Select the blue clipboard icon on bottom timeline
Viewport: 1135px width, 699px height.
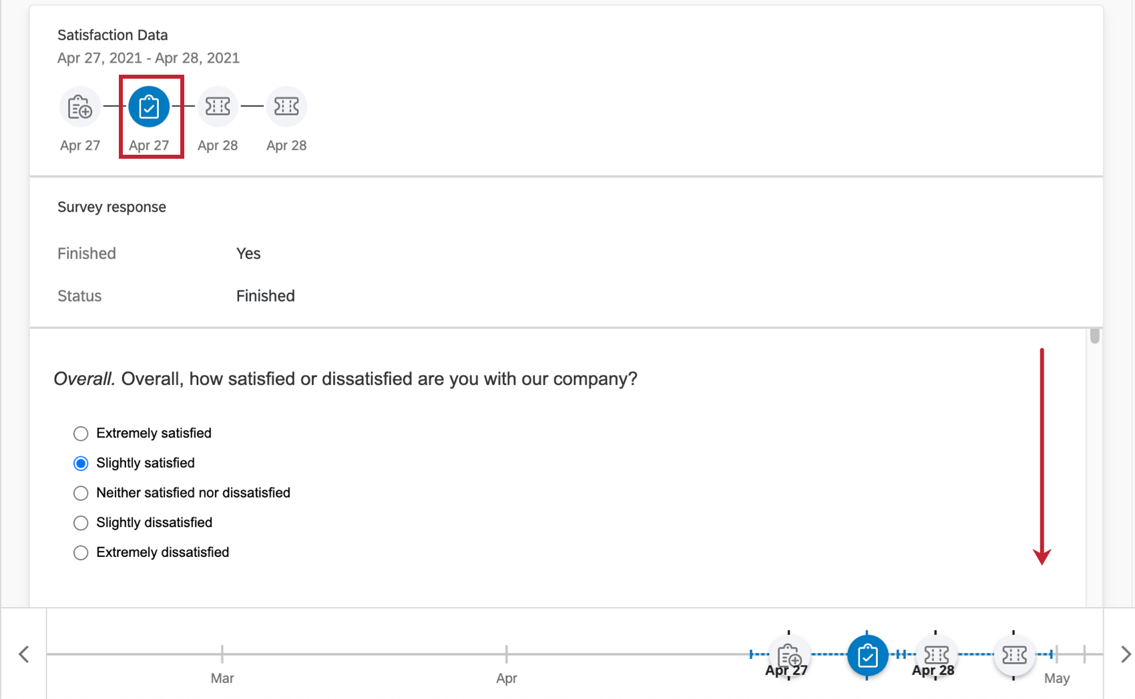coord(867,655)
